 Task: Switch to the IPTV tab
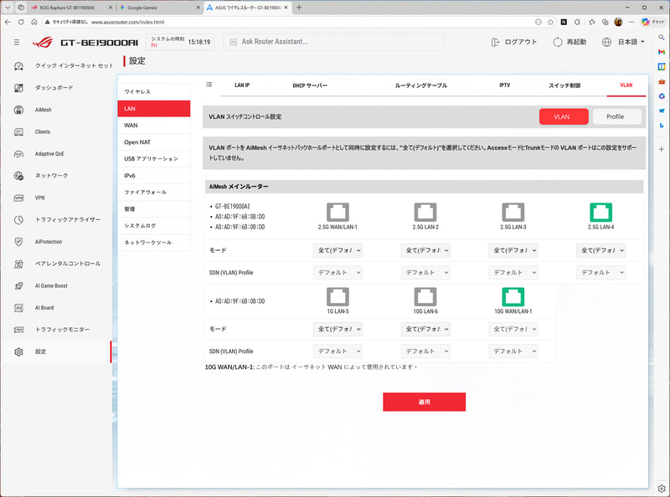tap(505, 85)
